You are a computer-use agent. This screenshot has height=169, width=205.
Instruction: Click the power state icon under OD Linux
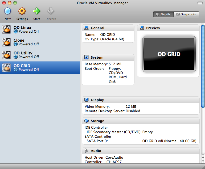[x=16, y=31]
